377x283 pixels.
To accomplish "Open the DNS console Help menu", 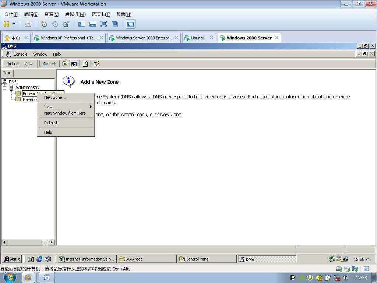I will pos(57,54).
